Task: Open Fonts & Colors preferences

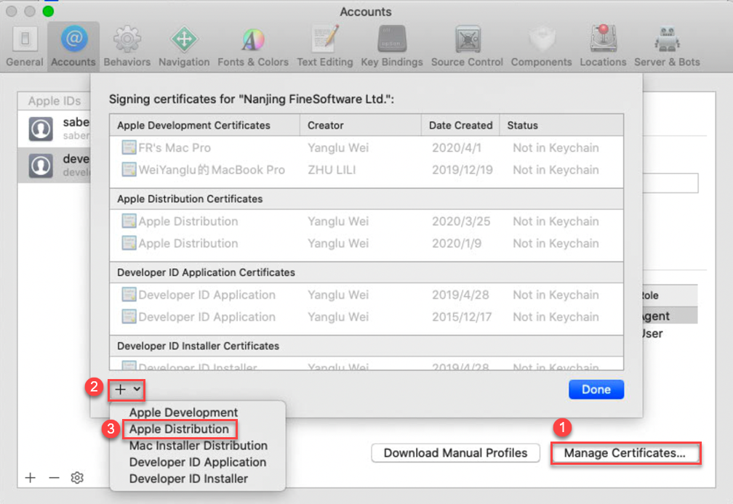Action: pyautogui.click(x=253, y=46)
